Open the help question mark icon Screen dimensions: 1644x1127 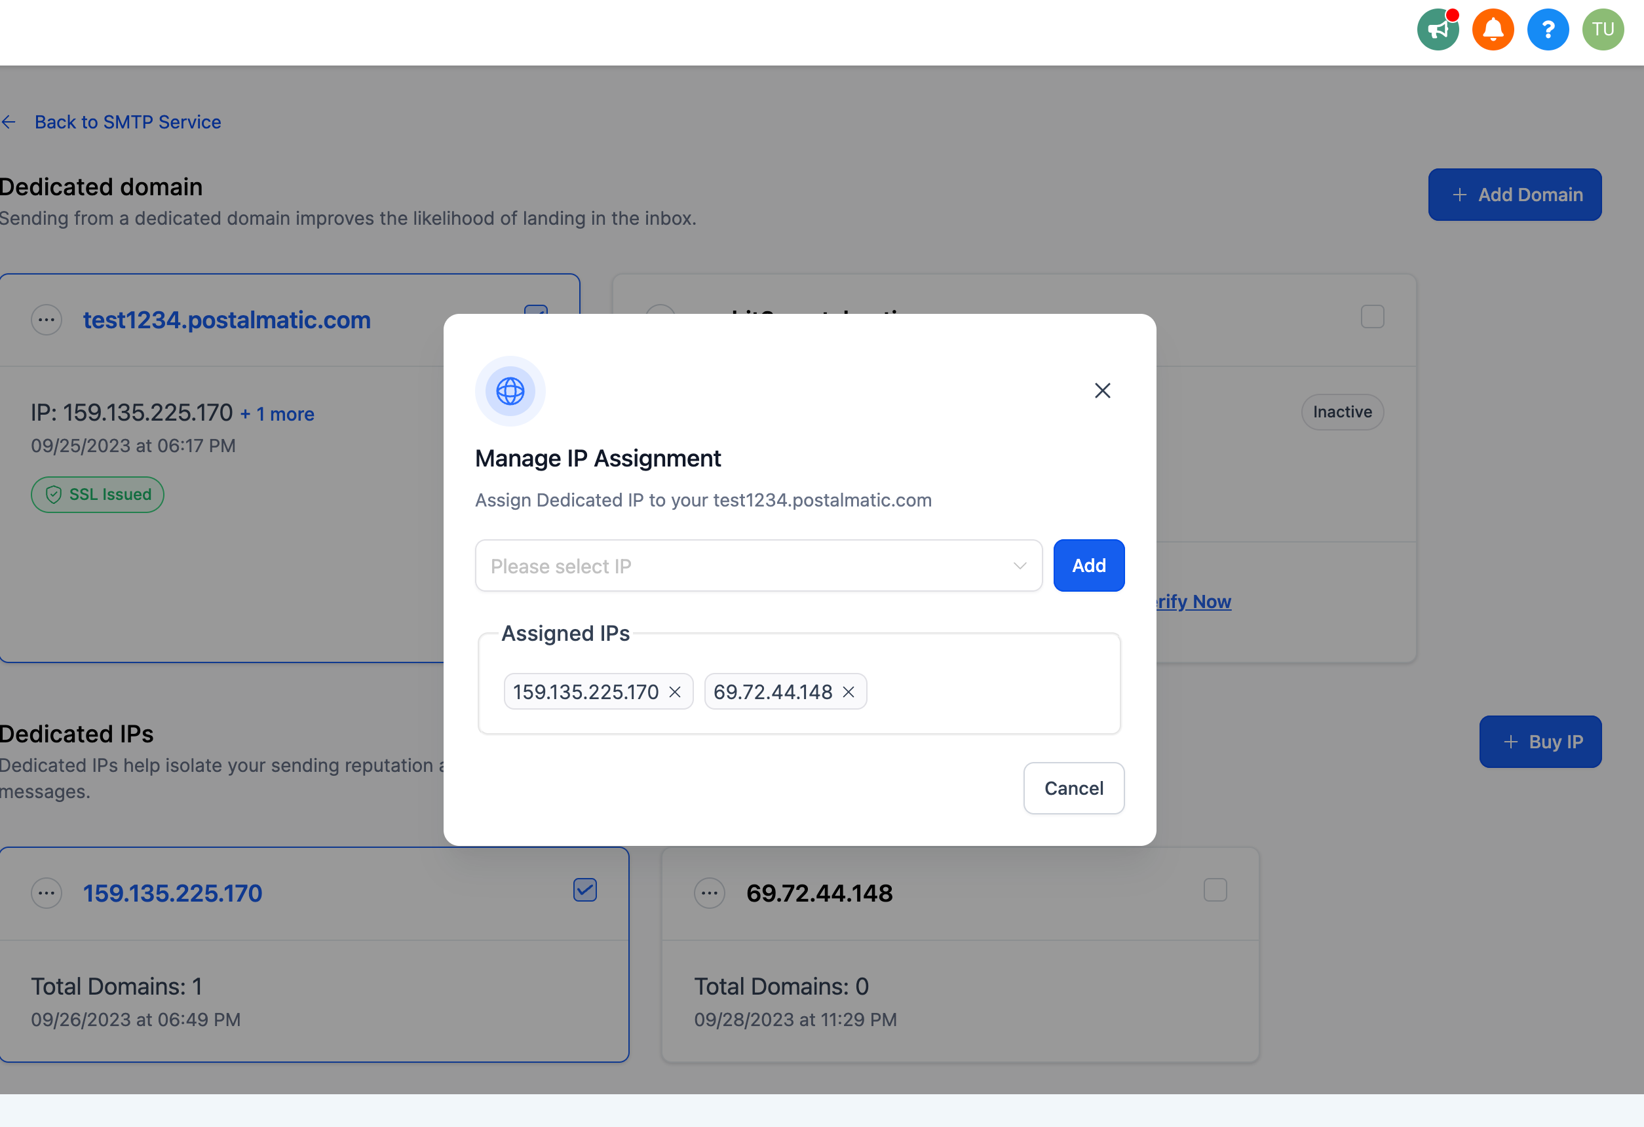(x=1548, y=29)
